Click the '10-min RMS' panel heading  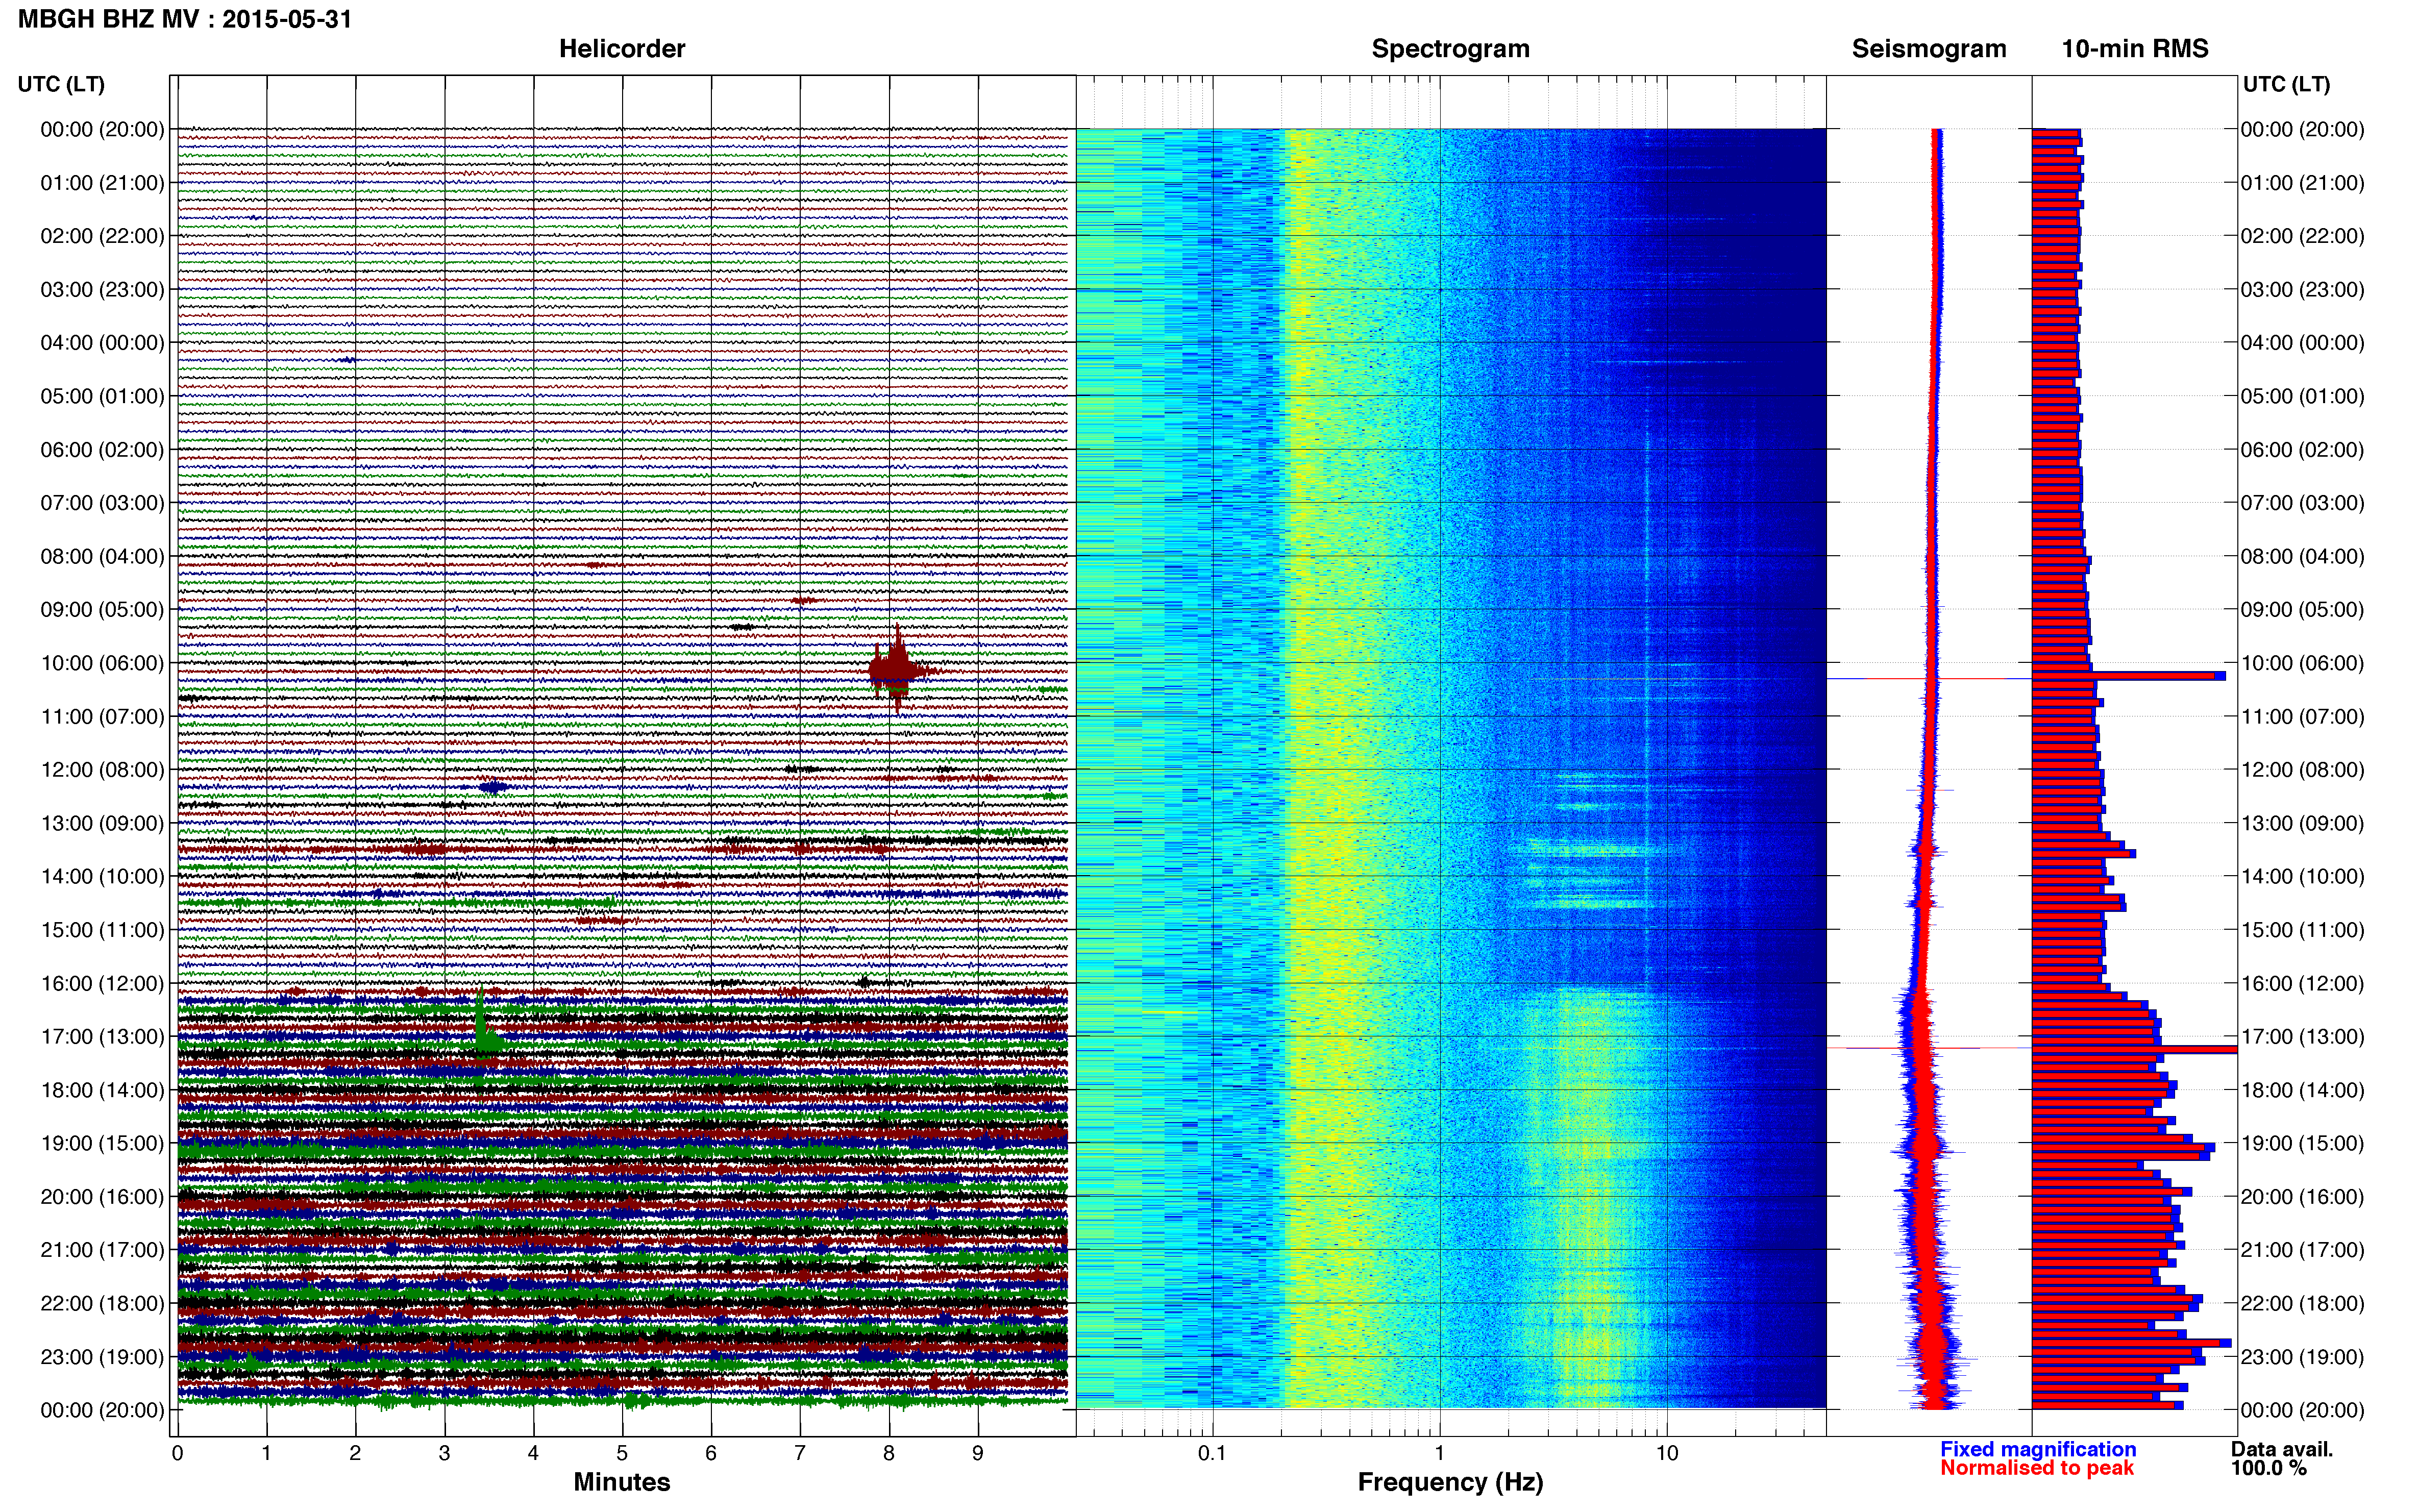pyautogui.click(x=2135, y=49)
